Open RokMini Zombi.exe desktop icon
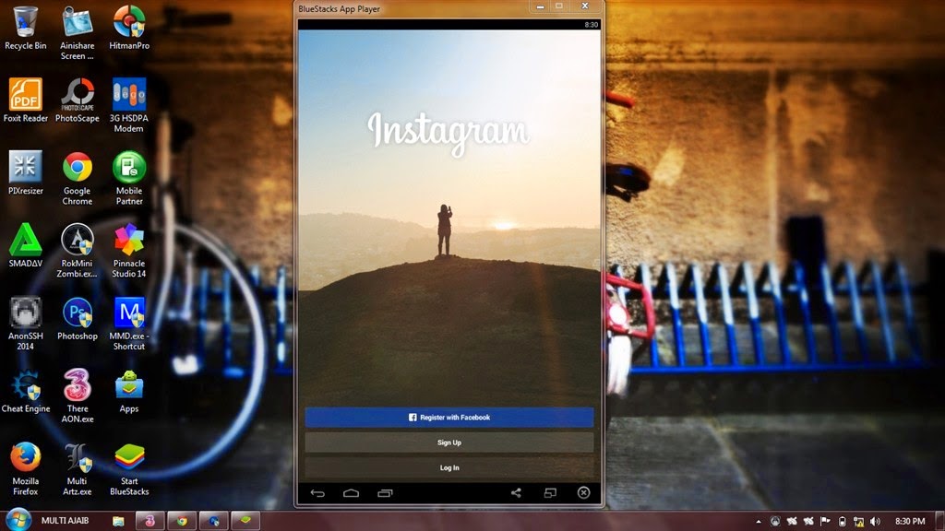The height and width of the screenshot is (531, 945). pyautogui.click(x=78, y=251)
